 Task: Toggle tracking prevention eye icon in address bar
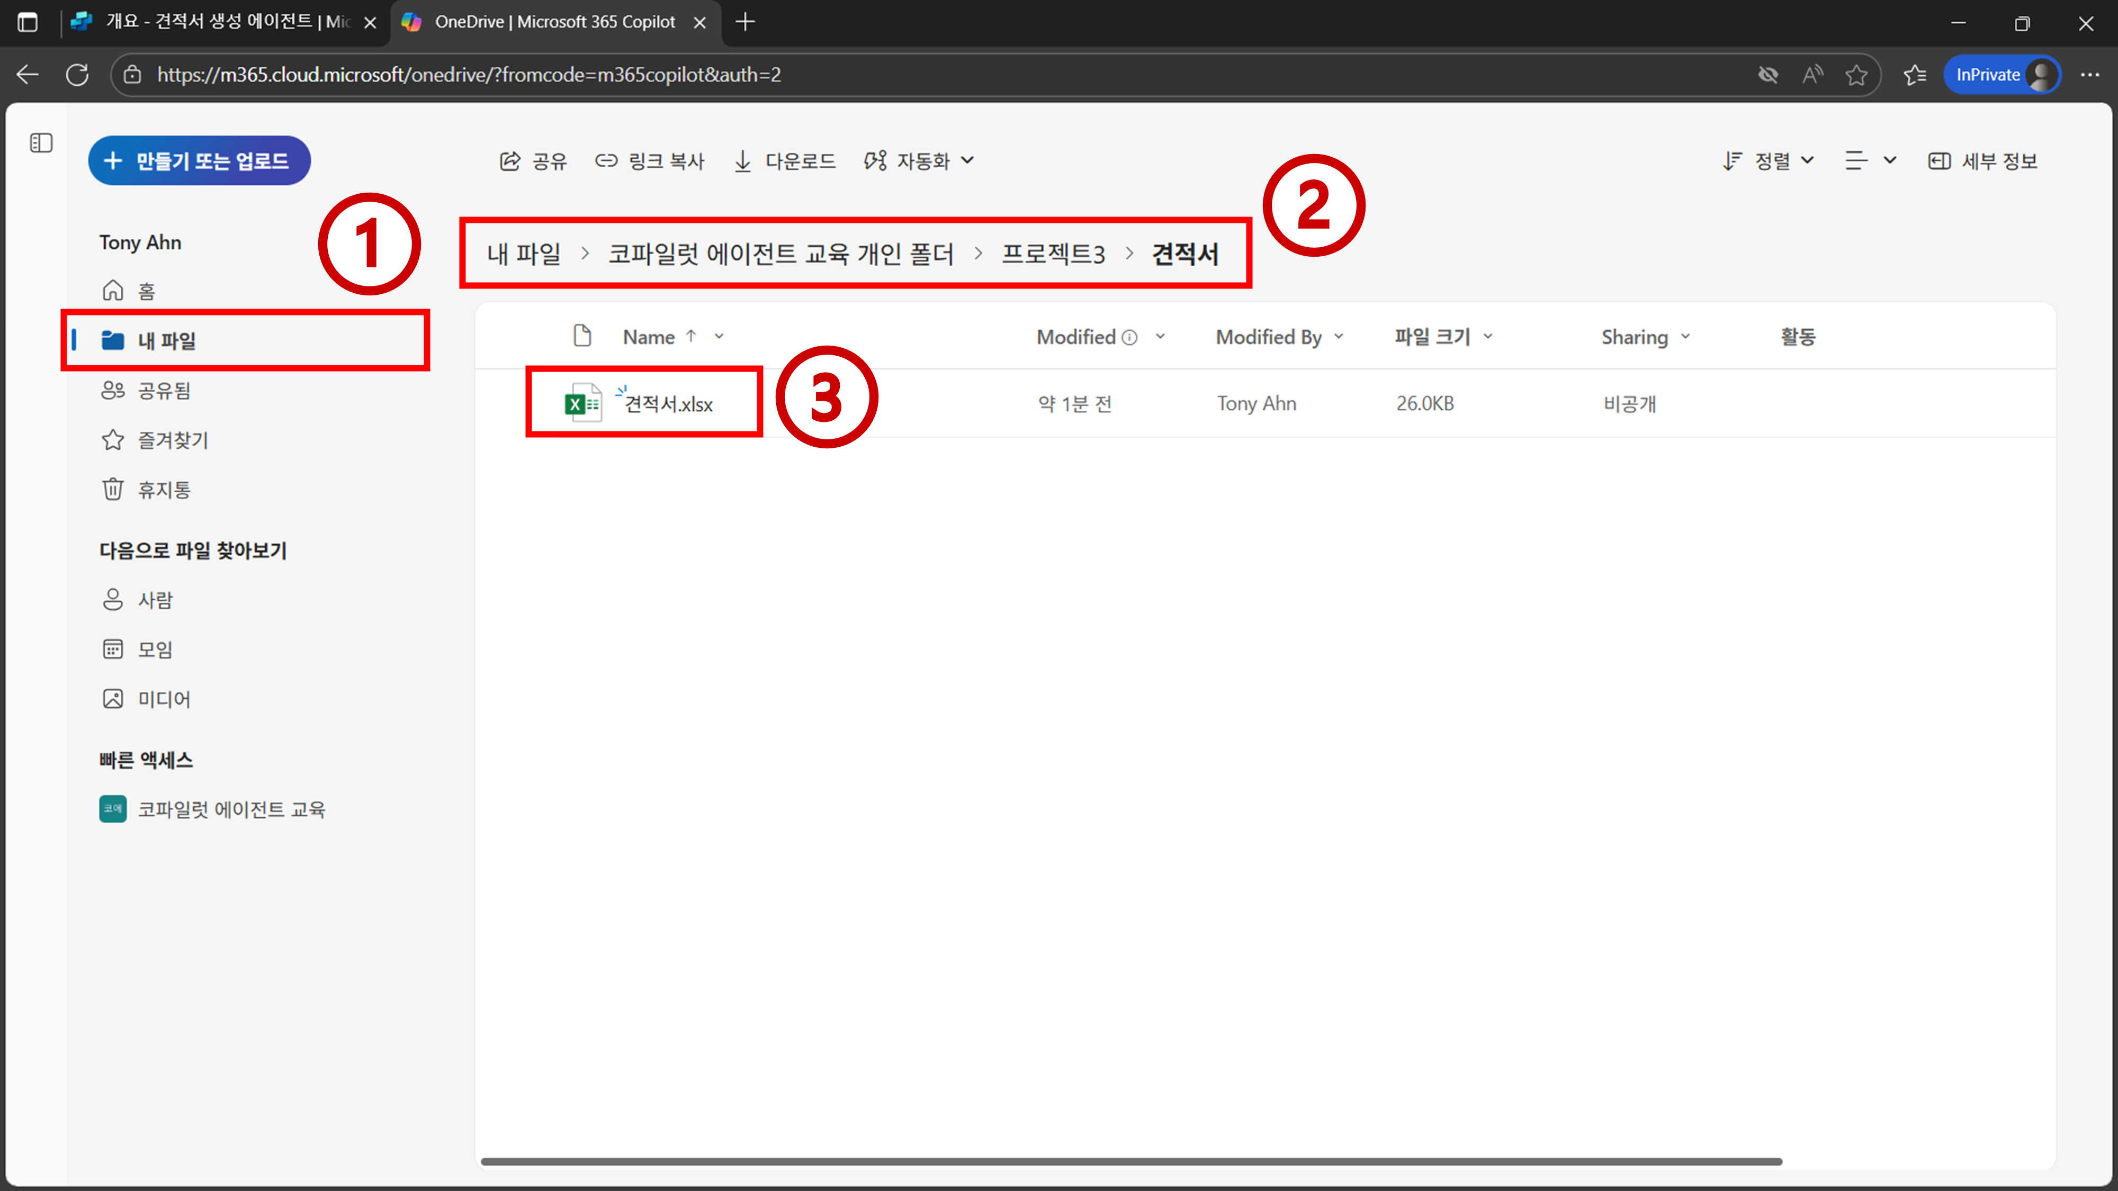(x=1768, y=75)
